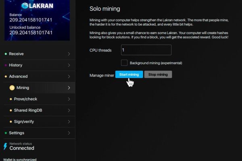Open the Sign/verify page
242x161 pixels.
click(x=39, y=122)
